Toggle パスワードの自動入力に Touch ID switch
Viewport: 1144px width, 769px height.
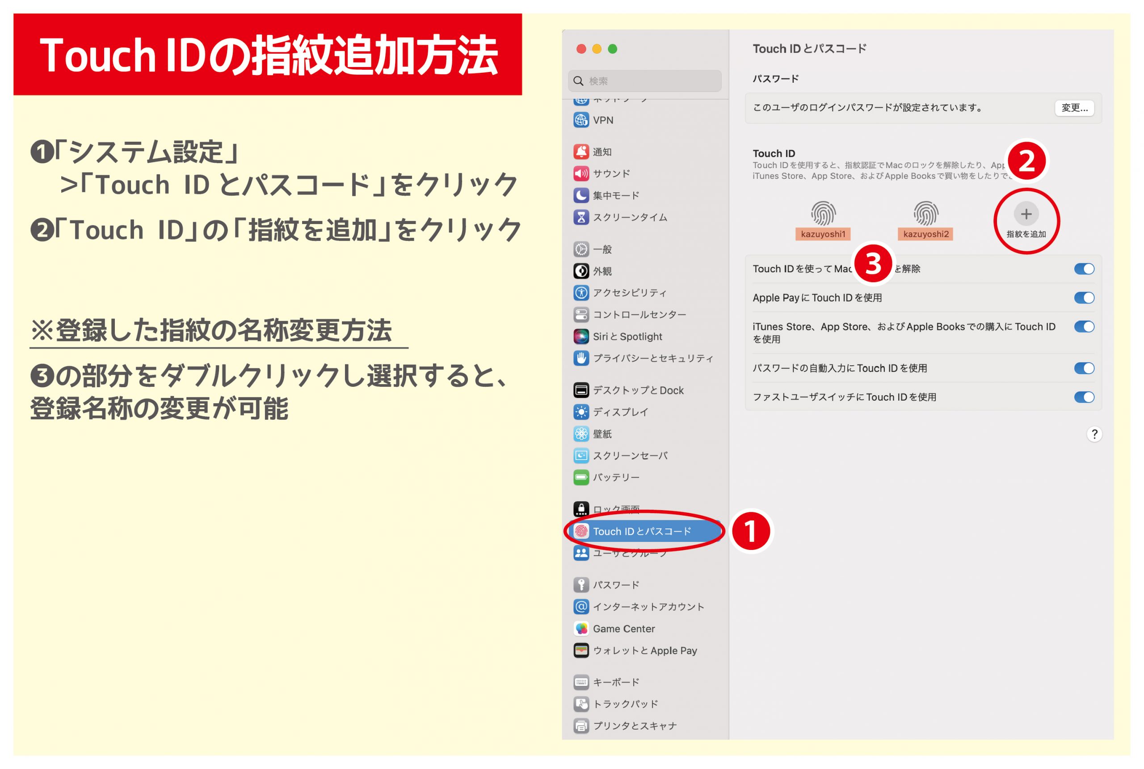(x=1084, y=368)
